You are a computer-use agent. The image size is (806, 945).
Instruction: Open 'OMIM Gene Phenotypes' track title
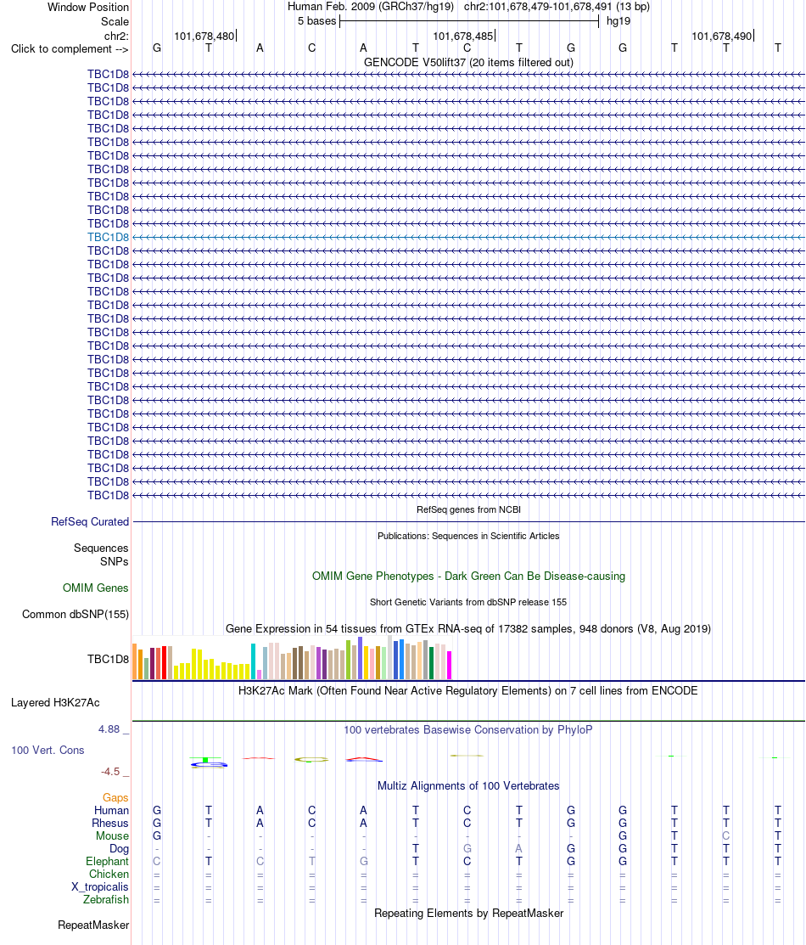point(468,577)
